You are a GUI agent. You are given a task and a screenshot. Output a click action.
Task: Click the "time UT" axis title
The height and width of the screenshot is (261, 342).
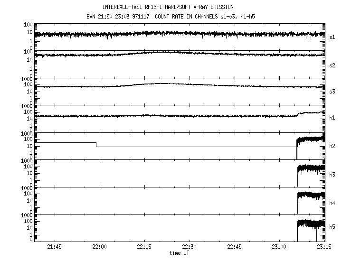(180, 253)
